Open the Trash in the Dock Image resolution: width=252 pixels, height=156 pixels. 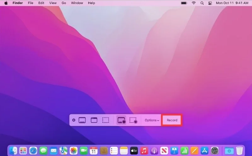point(240,151)
